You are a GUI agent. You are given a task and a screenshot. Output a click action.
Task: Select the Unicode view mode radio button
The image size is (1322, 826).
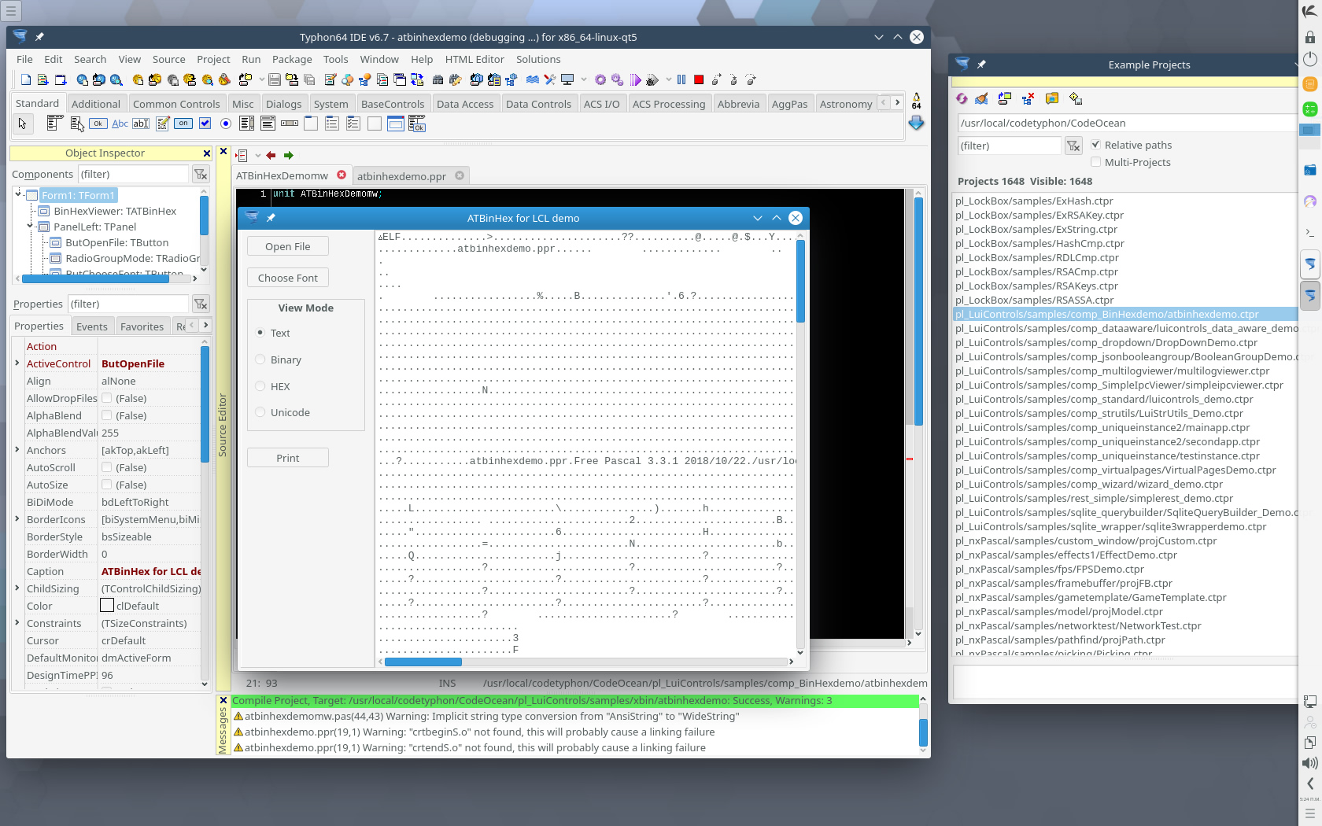tap(260, 412)
